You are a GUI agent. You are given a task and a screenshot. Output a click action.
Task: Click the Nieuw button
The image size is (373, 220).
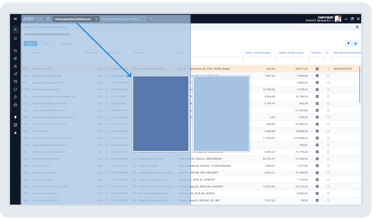point(30,44)
